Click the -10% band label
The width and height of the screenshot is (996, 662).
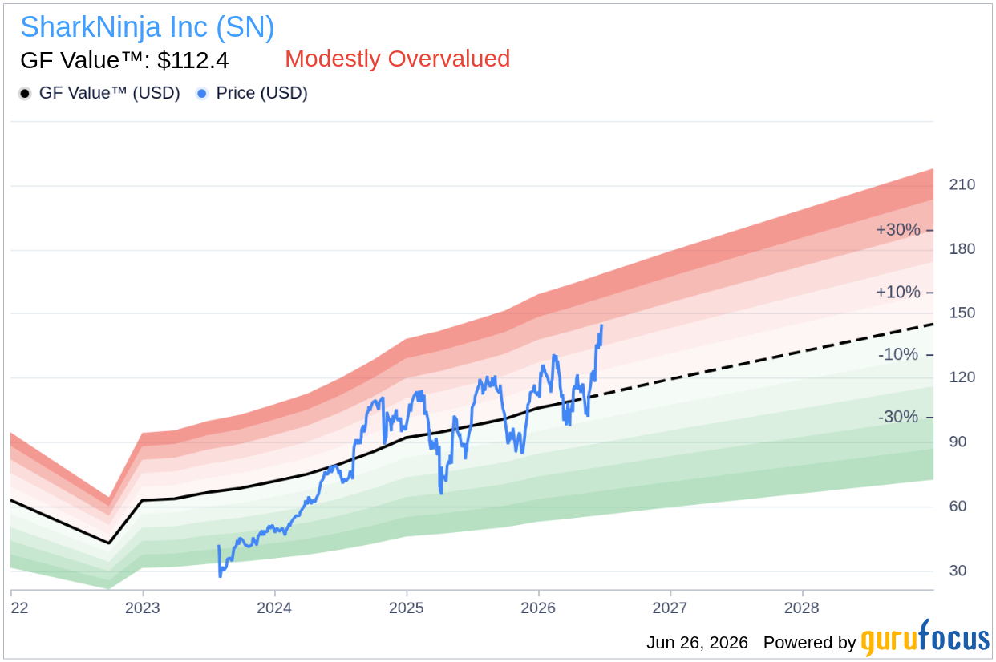pos(898,354)
